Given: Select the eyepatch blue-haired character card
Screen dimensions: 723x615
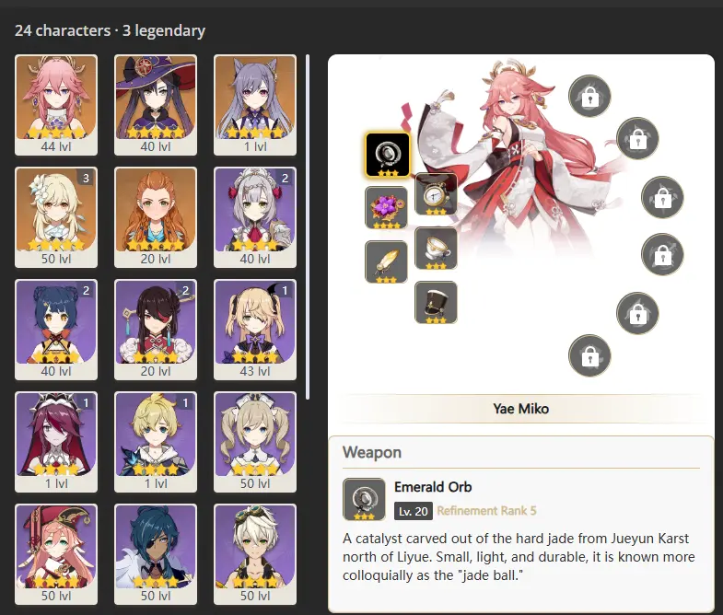Looking at the screenshot, I should point(156,554).
